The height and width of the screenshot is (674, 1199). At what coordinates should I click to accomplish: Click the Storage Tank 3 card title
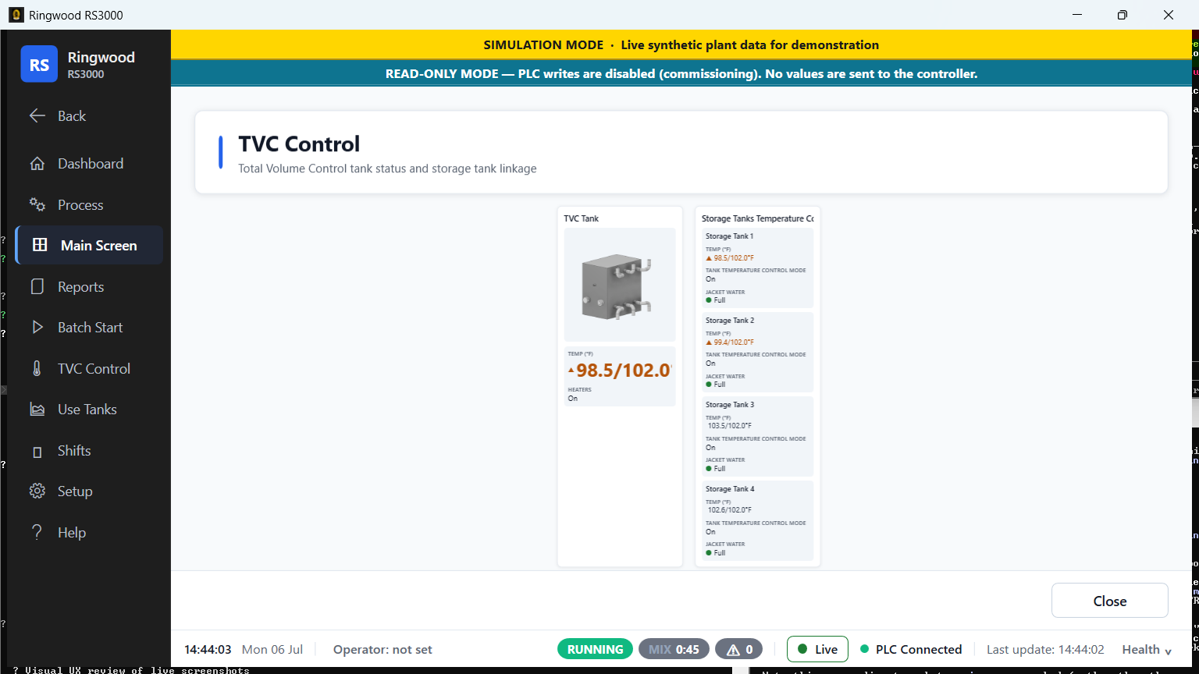pos(730,404)
